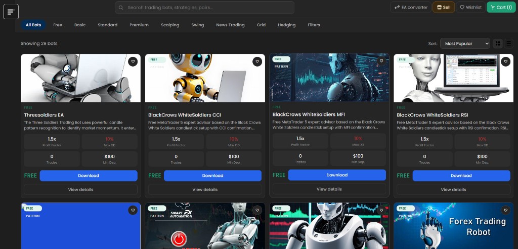Switch to list view layout
The height and width of the screenshot is (249, 518).
[508, 43]
